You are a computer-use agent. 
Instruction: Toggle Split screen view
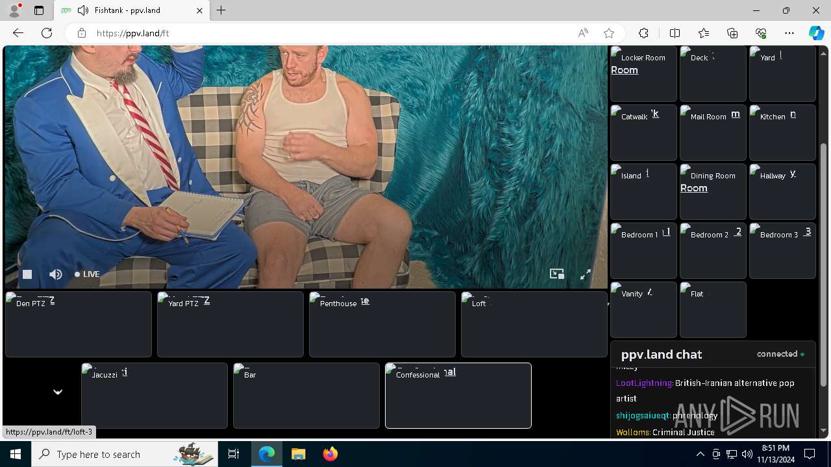(x=675, y=33)
